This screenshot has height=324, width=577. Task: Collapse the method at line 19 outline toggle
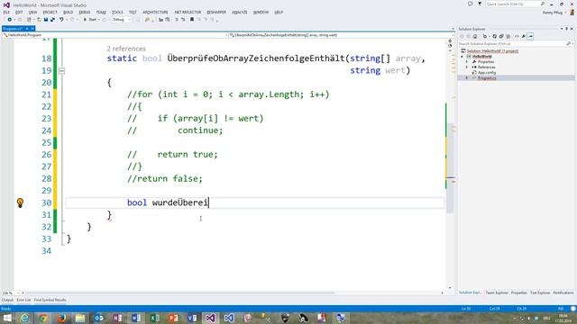(x=62, y=70)
